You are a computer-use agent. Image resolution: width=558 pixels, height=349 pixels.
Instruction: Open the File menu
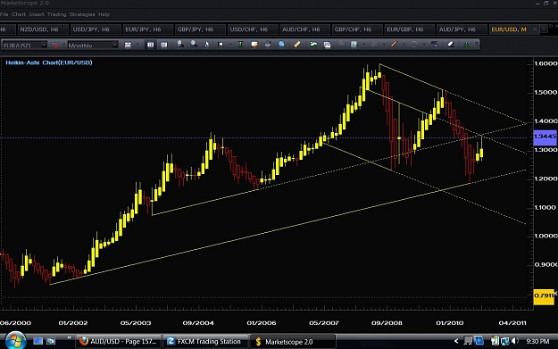click(4, 14)
